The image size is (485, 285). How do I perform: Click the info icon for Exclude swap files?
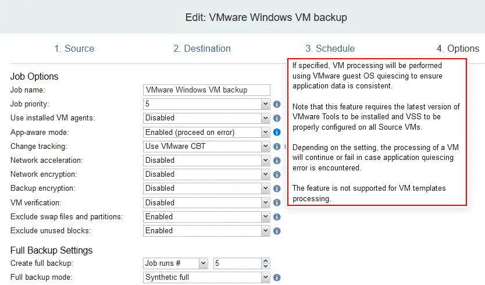pos(277,217)
